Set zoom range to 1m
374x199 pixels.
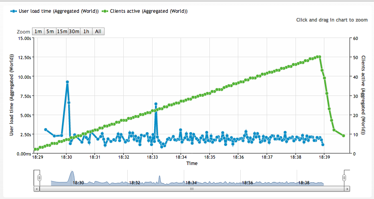point(38,32)
